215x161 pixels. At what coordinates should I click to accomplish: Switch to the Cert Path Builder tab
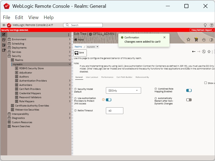coord(124,77)
